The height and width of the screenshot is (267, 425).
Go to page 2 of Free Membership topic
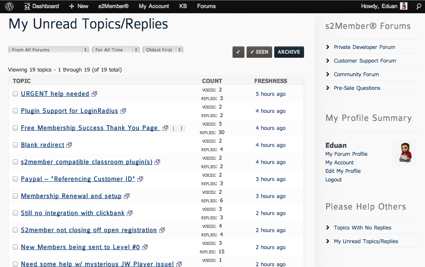(x=181, y=129)
